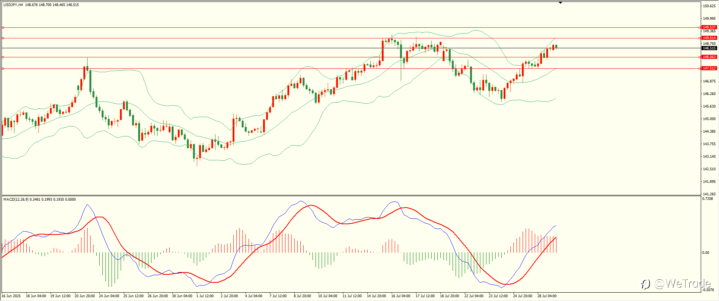719x301 pixels.
Task: Click the @WeTrade watermark text
Action: tap(682, 284)
